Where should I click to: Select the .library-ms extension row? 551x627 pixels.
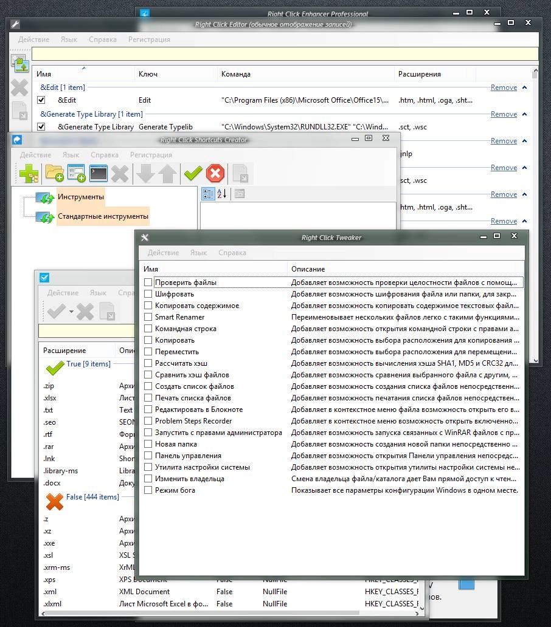click(x=88, y=471)
